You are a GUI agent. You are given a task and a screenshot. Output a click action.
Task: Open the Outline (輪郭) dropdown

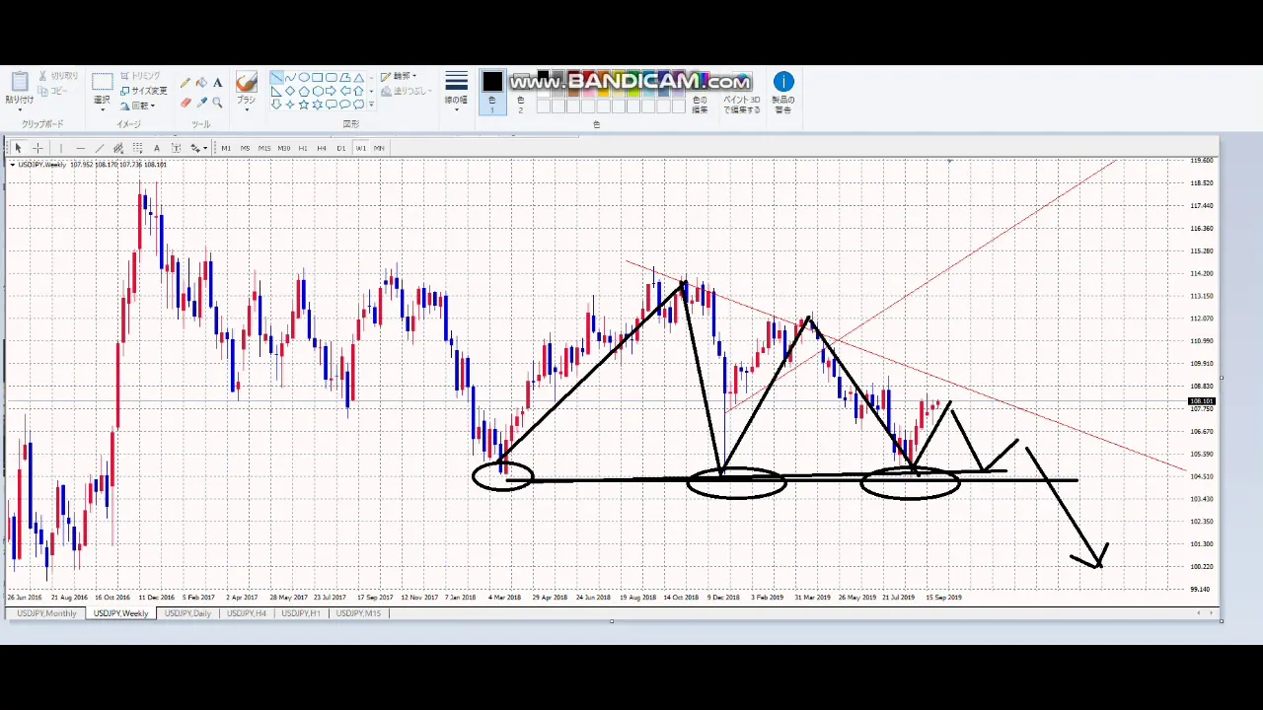pyautogui.click(x=400, y=76)
